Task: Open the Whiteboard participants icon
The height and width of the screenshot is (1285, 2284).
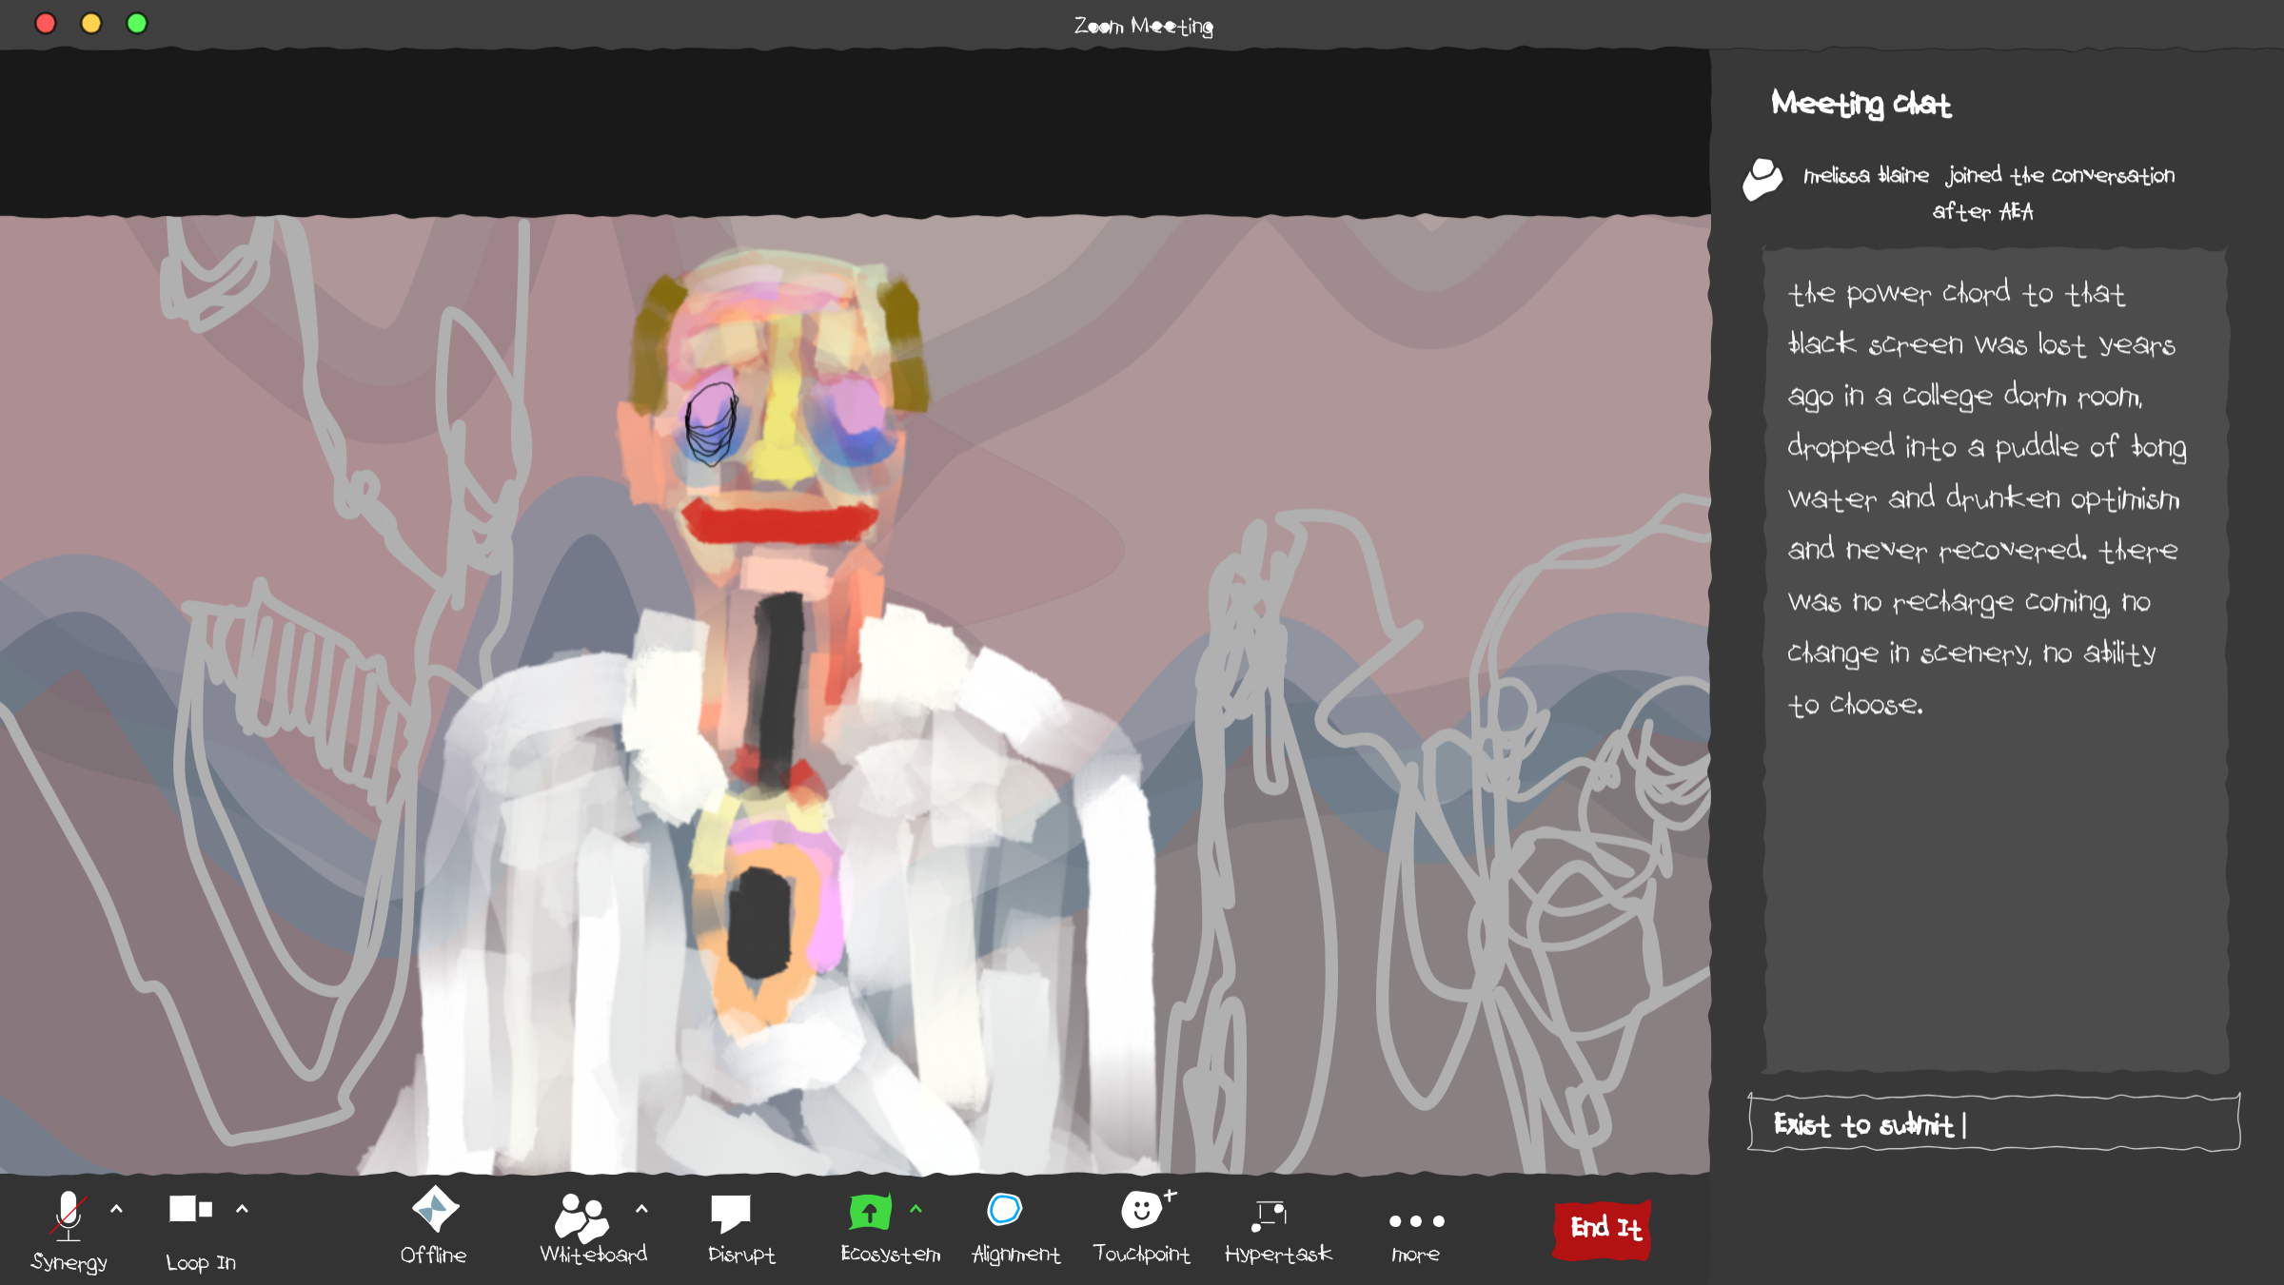Action: pyautogui.click(x=581, y=1217)
